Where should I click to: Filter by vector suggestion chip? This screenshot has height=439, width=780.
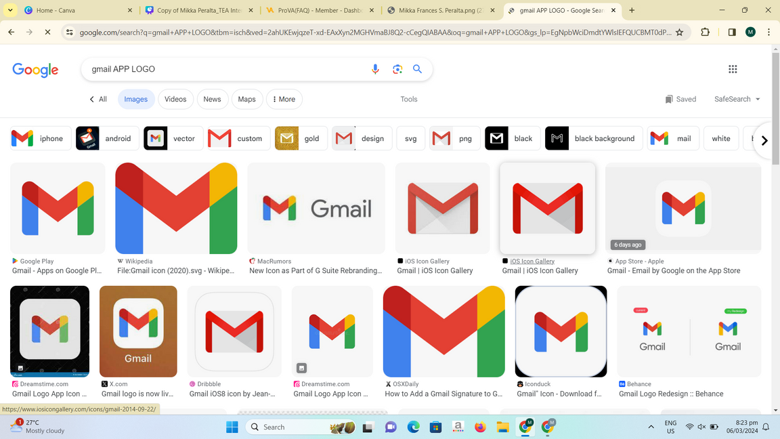[x=173, y=138]
